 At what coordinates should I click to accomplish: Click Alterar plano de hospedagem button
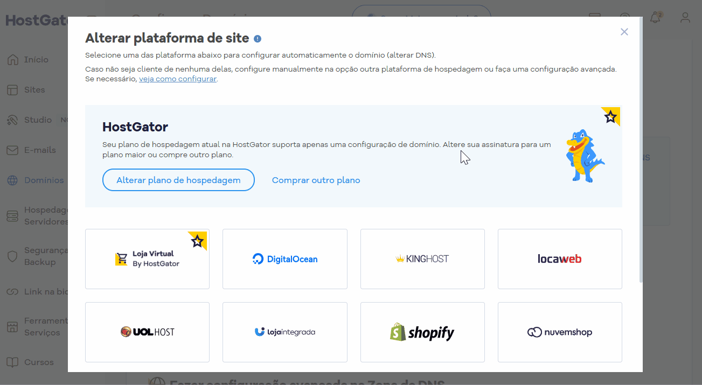click(178, 180)
